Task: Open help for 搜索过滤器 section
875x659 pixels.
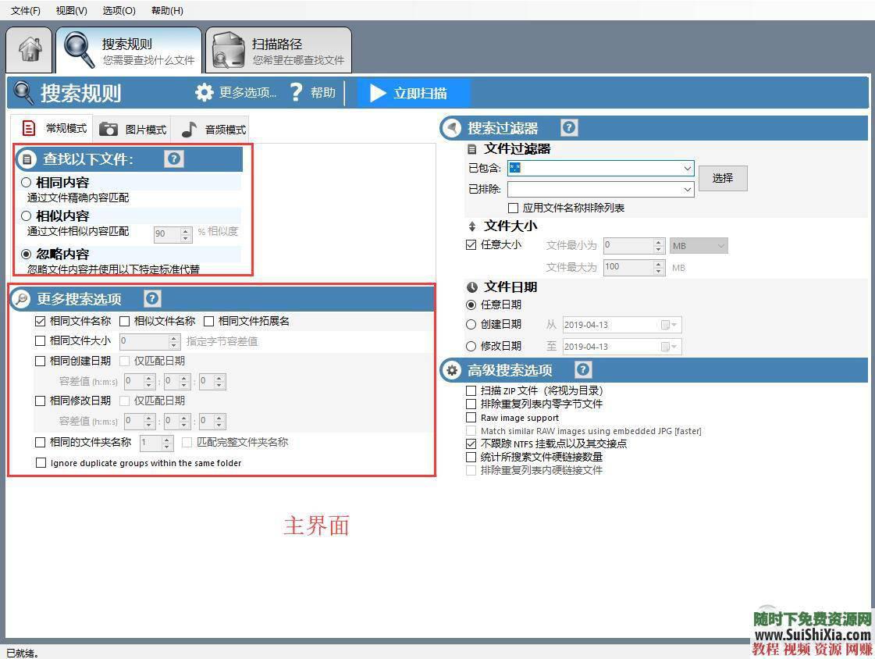Action: pyautogui.click(x=569, y=128)
